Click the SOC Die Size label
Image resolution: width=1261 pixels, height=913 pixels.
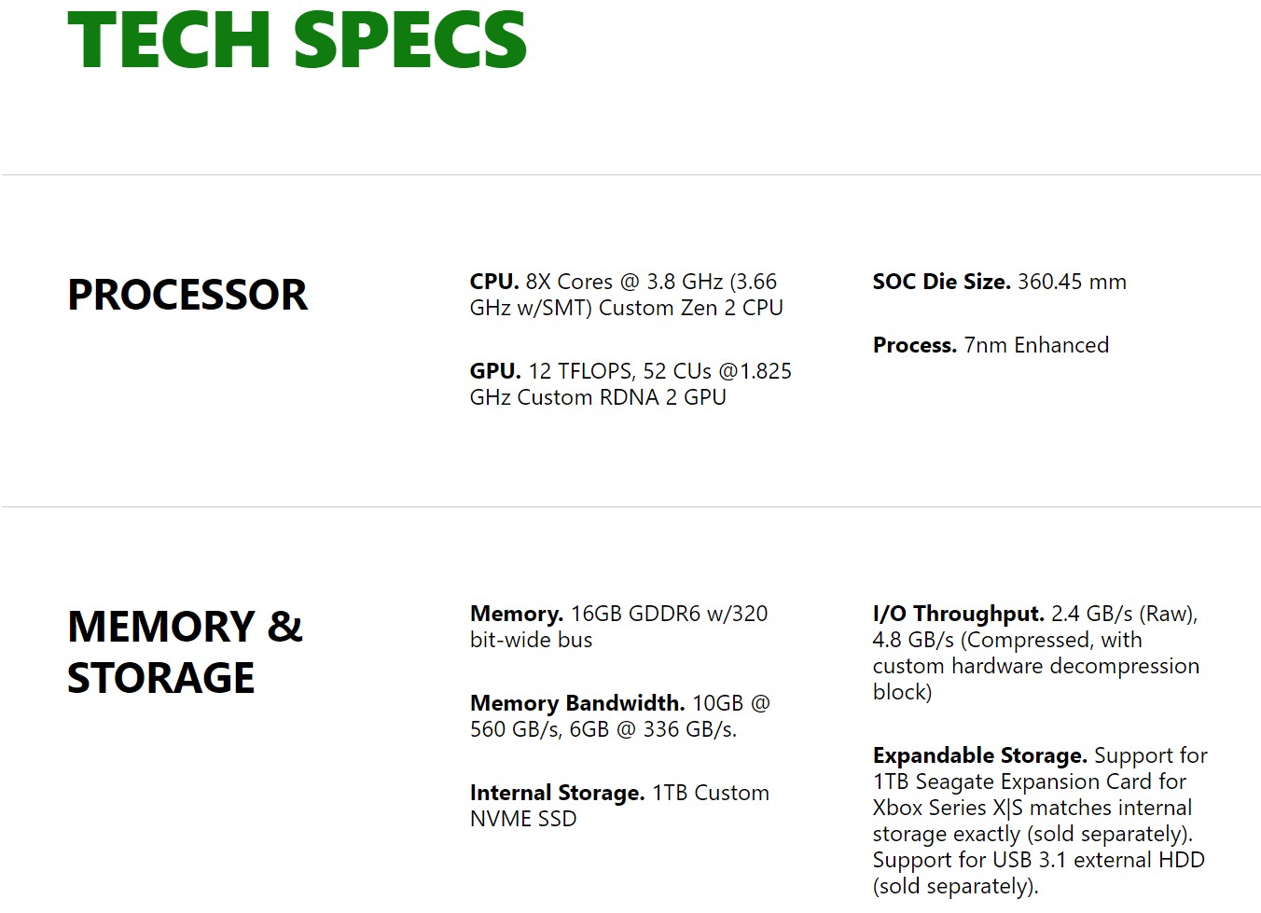click(942, 282)
